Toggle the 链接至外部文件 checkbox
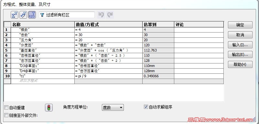 click(x=6, y=115)
